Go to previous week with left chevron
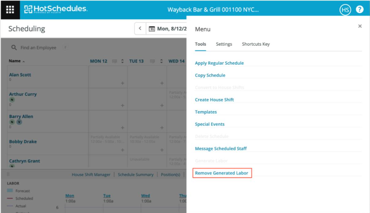The image size is (370, 213). pyautogui.click(x=140, y=29)
